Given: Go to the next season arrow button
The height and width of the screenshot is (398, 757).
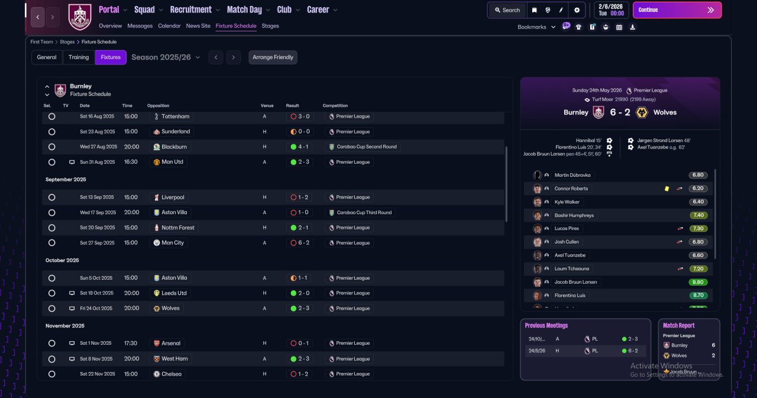Looking at the screenshot, I should [x=234, y=57].
